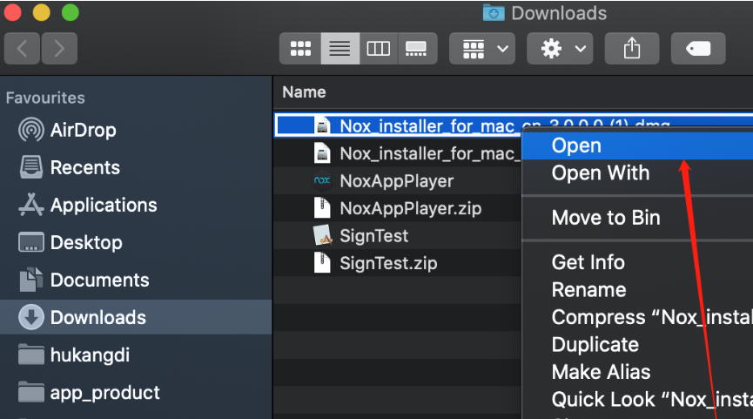This screenshot has height=419, width=753.
Task: Select NoxAppPlayer.zip file
Action: [398, 208]
